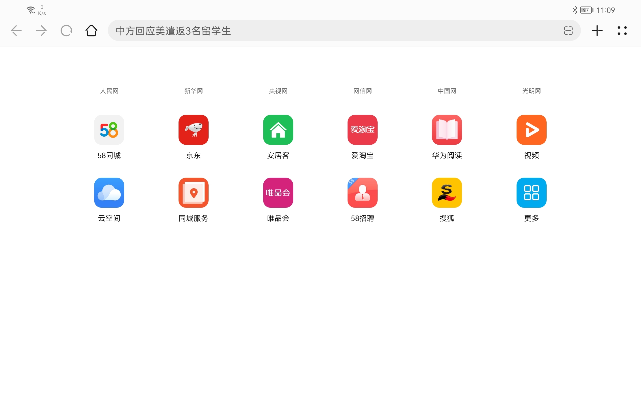Tap the 0 K/s network speed indicator

coord(42,10)
